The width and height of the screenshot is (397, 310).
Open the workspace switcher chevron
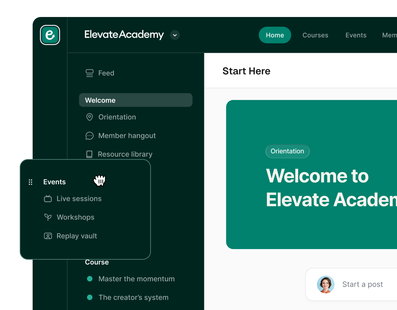click(x=175, y=35)
